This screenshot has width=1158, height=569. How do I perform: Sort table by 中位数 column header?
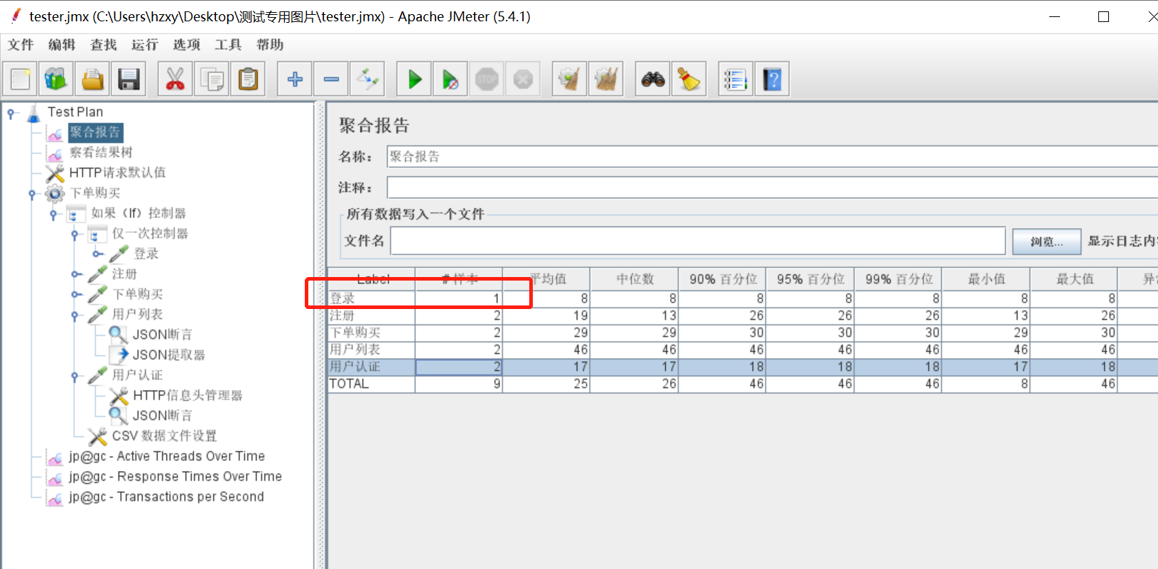coord(634,279)
